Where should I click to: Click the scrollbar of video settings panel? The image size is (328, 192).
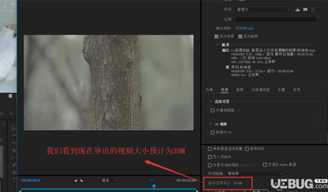pyautogui.click(x=327, y=138)
